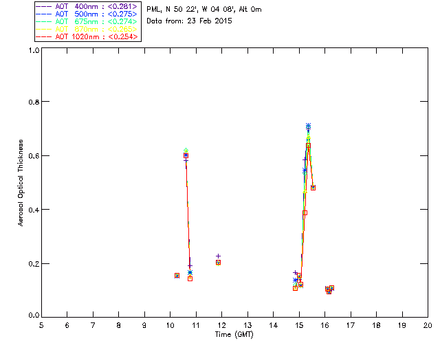Click the x-axis tick label 8

point(119,325)
